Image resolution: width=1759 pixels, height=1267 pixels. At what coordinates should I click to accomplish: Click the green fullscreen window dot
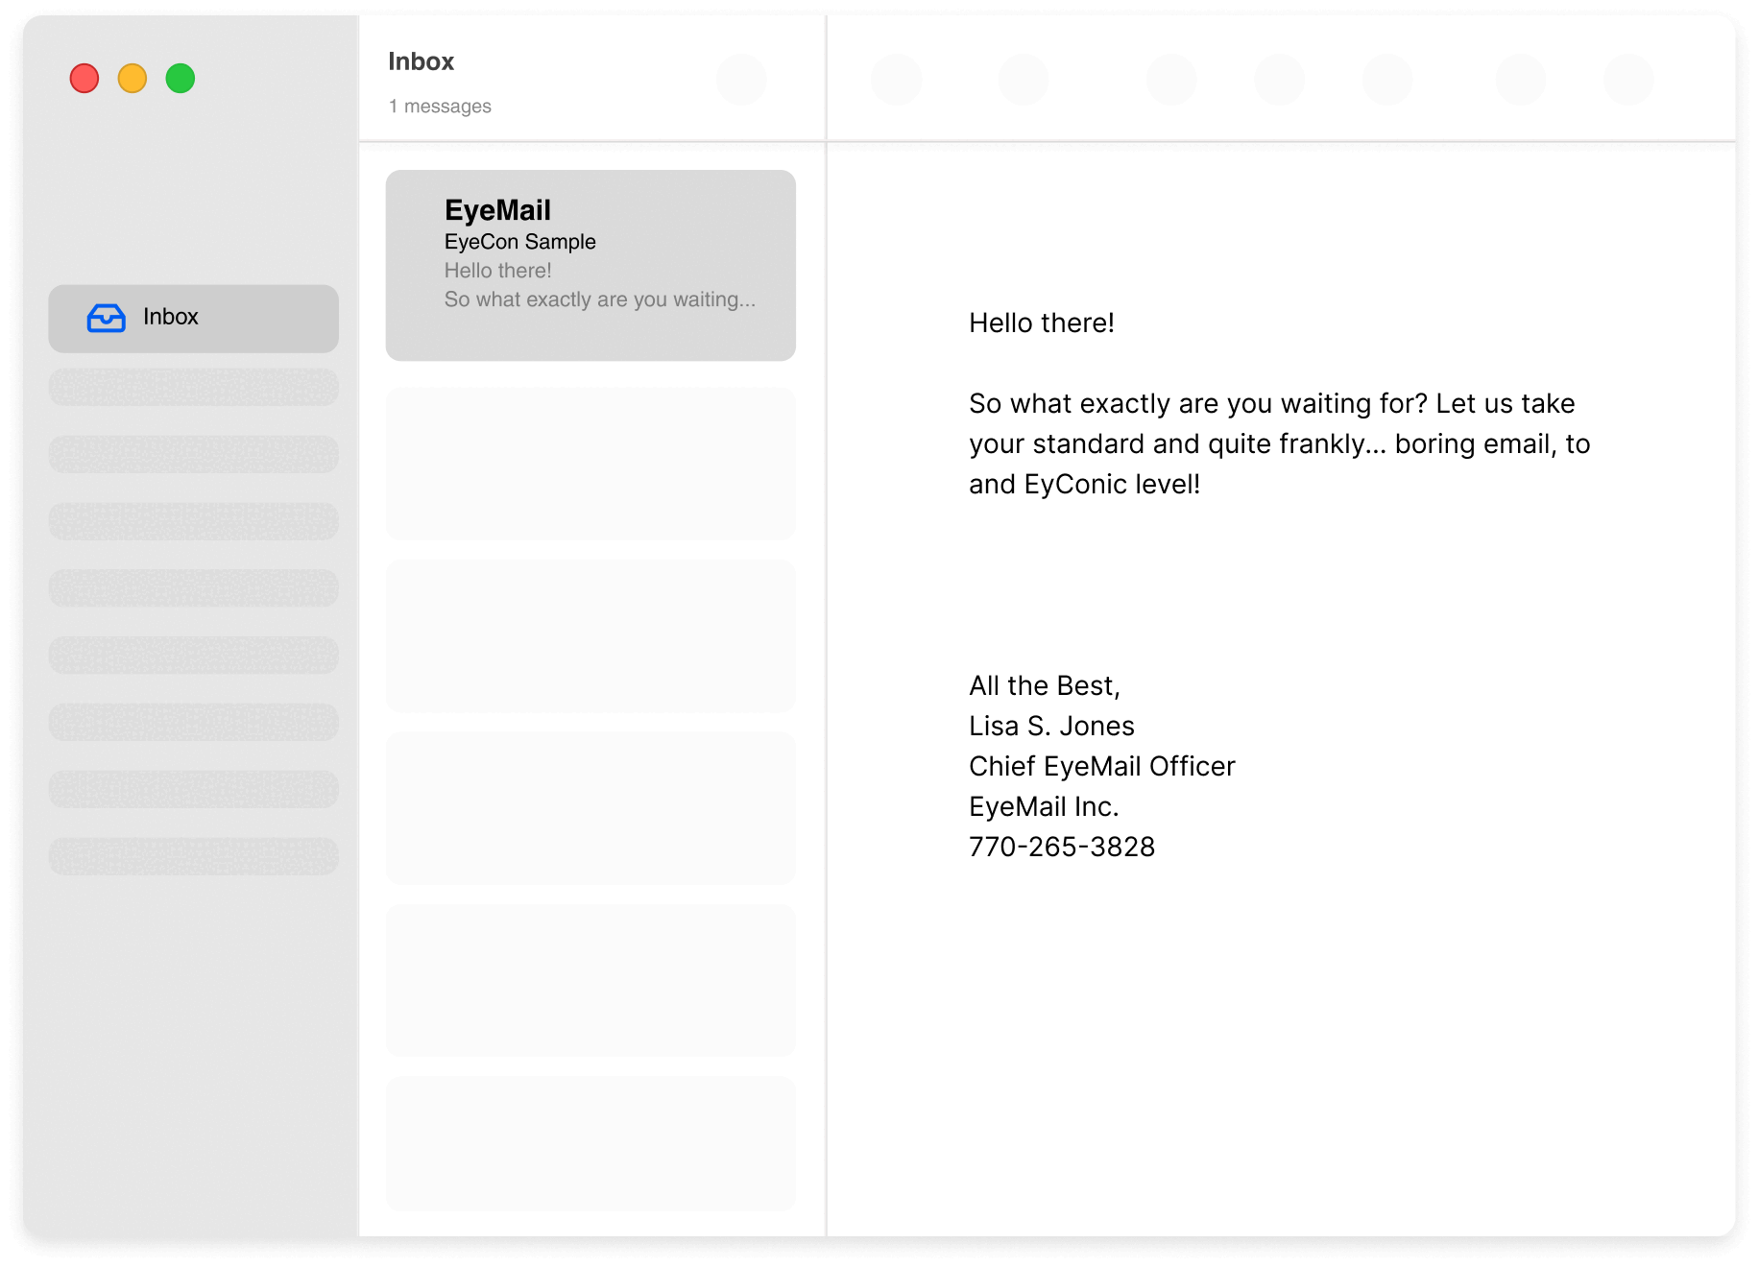[181, 79]
